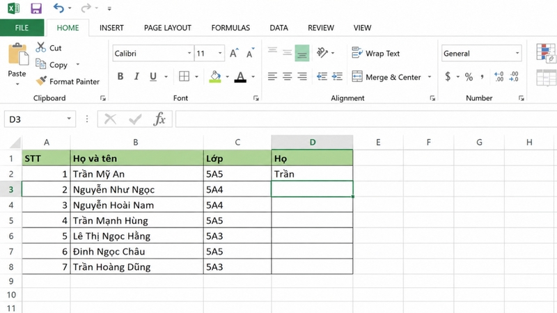Click the Save icon in quick access toolbar
The width and height of the screenshot is (557, 313).
coord(36,8)
